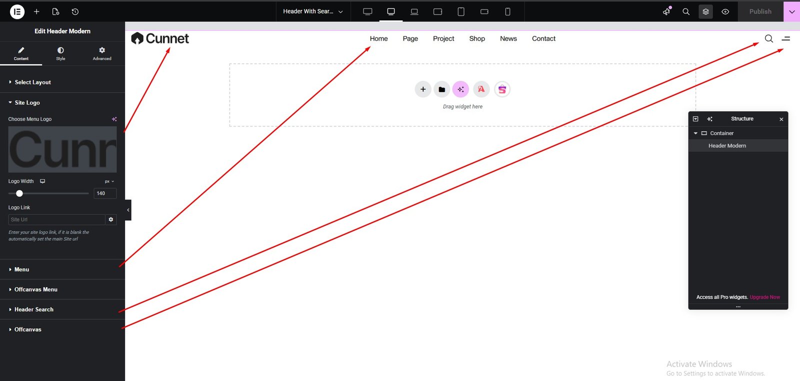Open the Advanced tab
This screenshot has height=381, width=800.
tap(102, 53)
